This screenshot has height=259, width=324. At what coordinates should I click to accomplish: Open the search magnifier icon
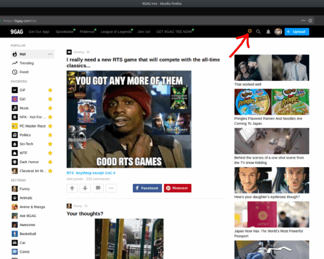coord(258,32)
